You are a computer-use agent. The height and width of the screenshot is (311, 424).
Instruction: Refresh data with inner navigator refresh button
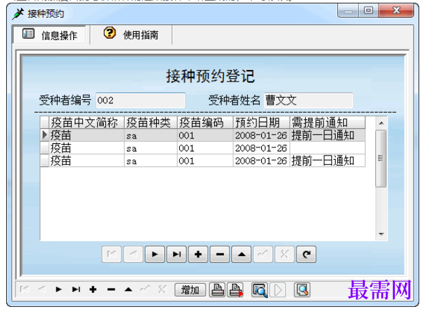point(306,254)
